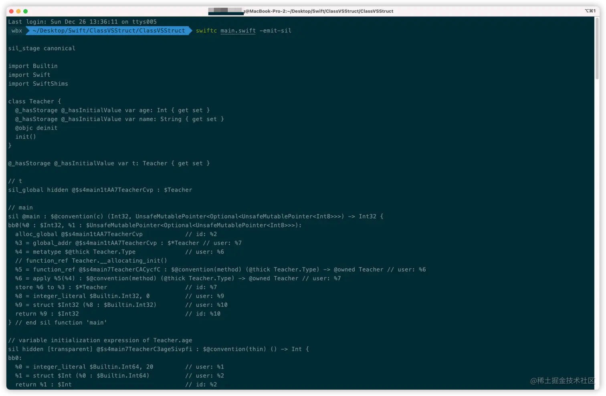Click the class Teacher { line

pyautogui.click(x=34, y=101)
